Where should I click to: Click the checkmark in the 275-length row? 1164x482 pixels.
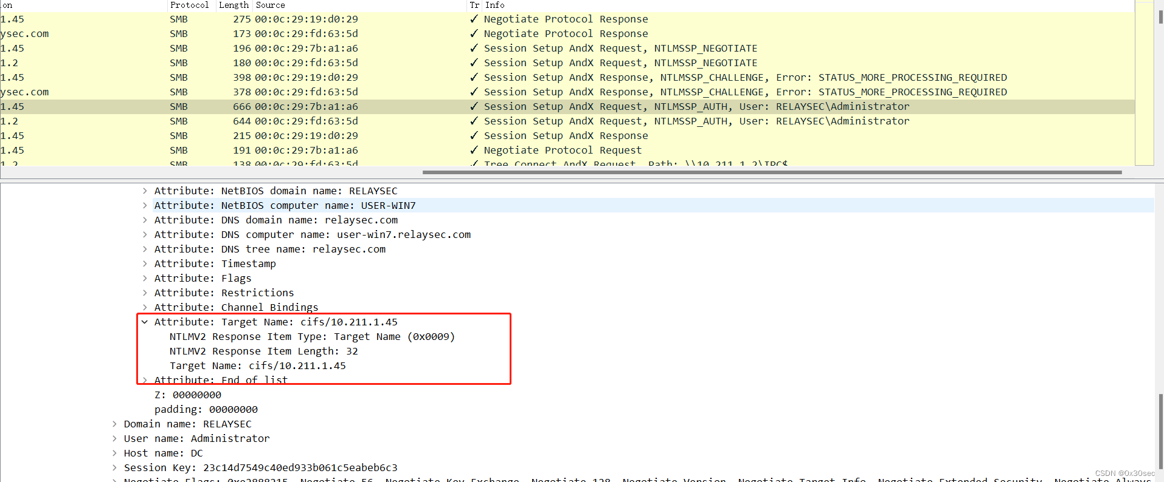(x=474, y=19)
